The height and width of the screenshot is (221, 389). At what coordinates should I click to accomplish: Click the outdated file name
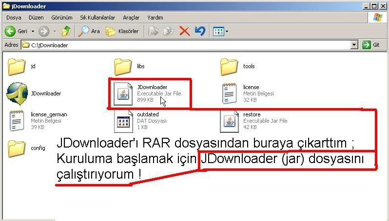coord(148,114)
